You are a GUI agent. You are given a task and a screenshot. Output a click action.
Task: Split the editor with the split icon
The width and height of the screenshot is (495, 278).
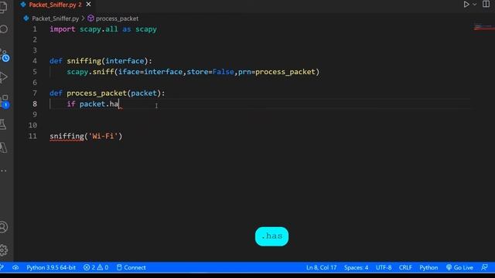tap(486, 4)
